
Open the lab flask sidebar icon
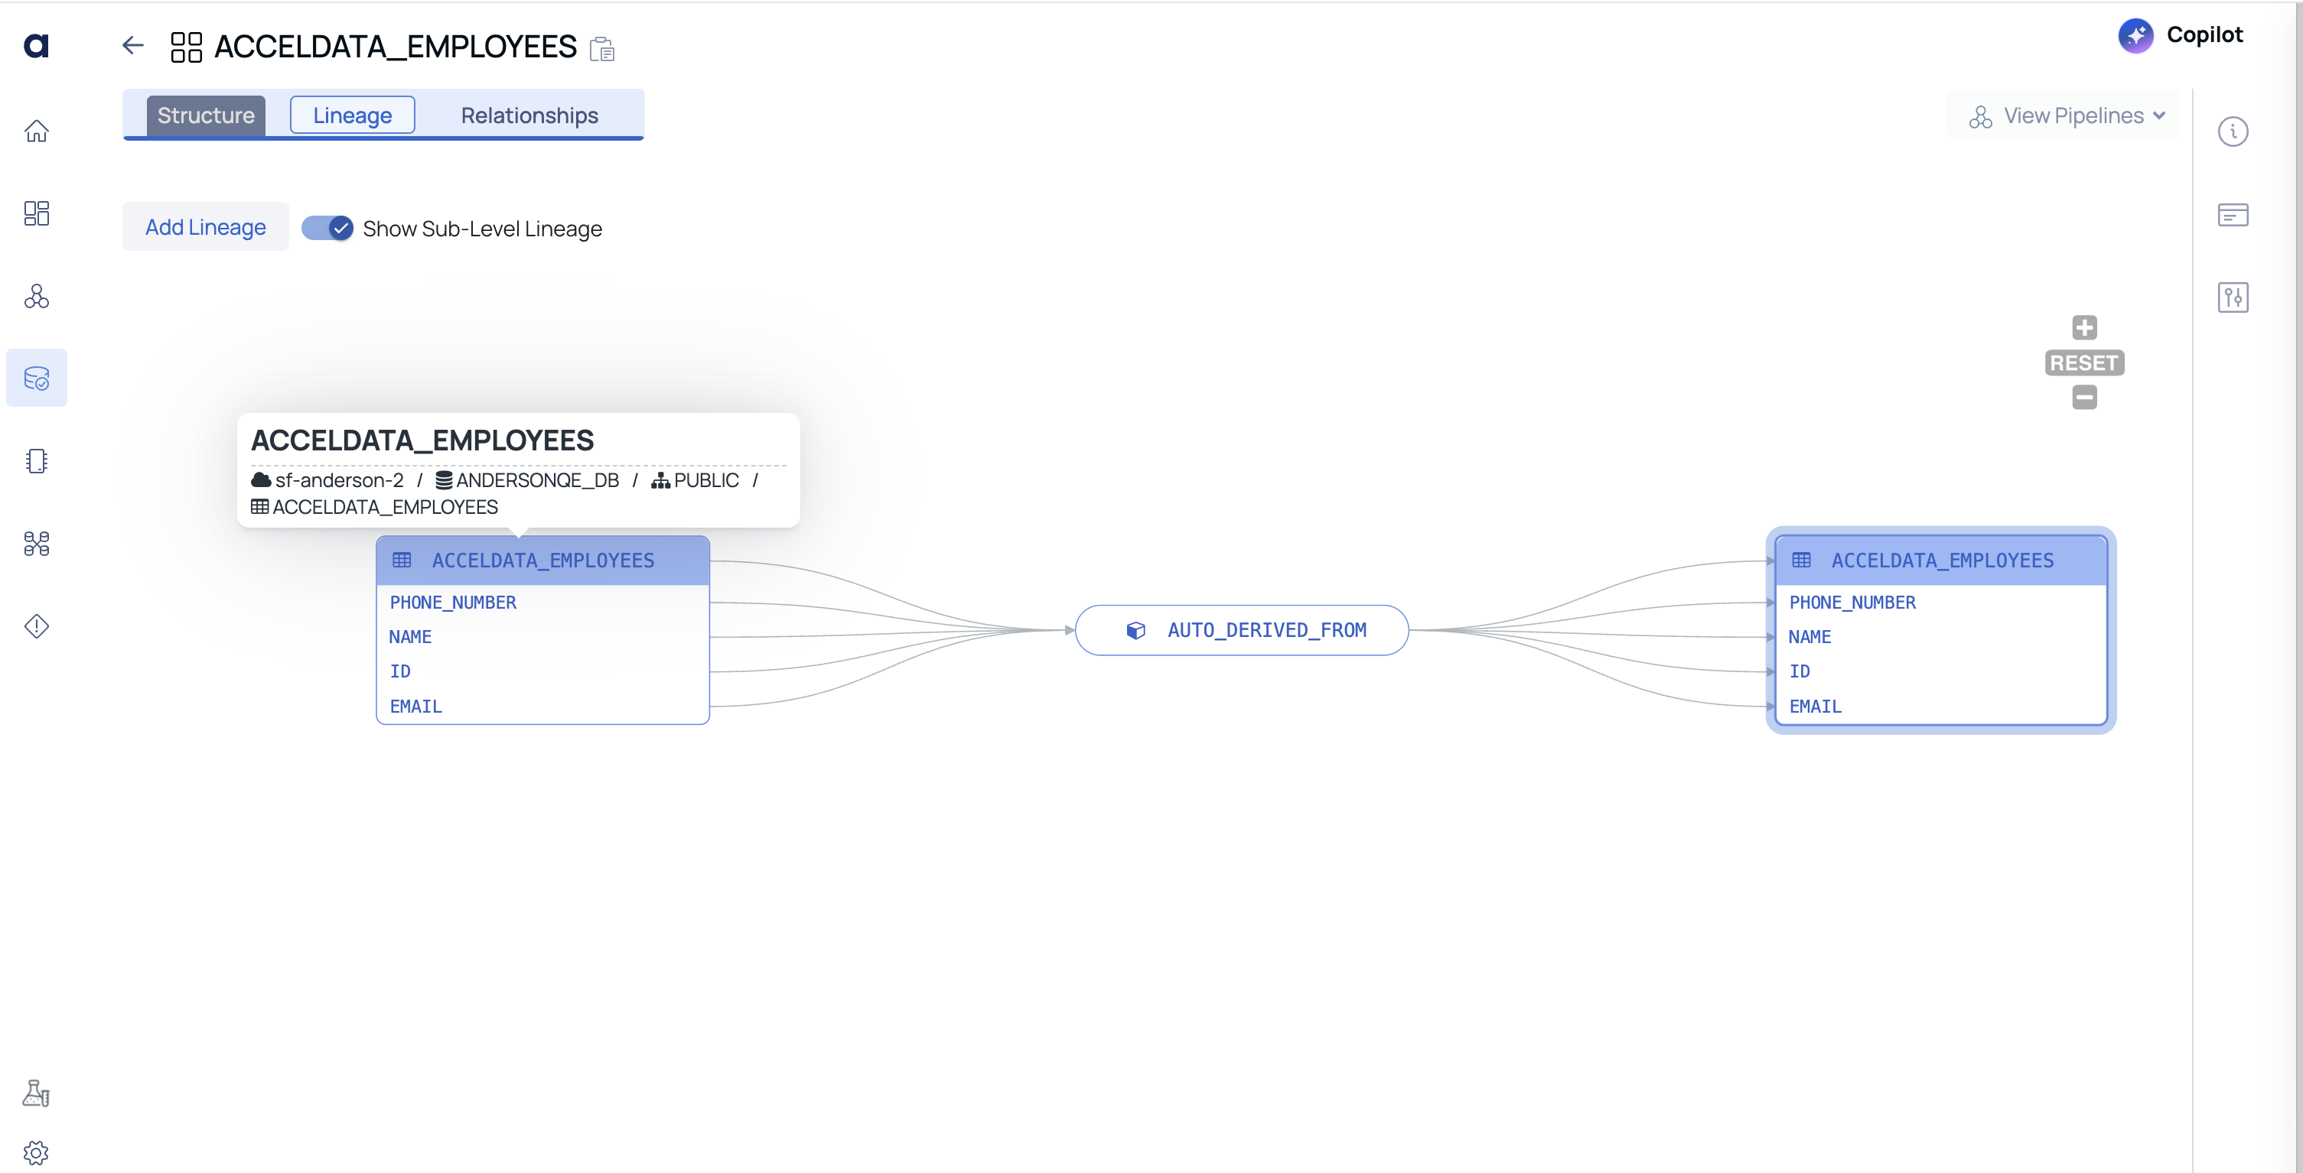tap(37, 1093)
